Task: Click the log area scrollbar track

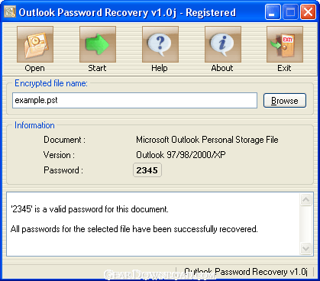Action: click(x=305, y=224)
